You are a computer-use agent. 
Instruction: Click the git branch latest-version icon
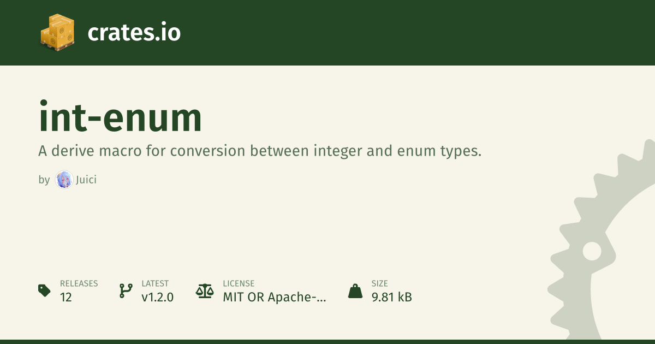pos(126,290)
